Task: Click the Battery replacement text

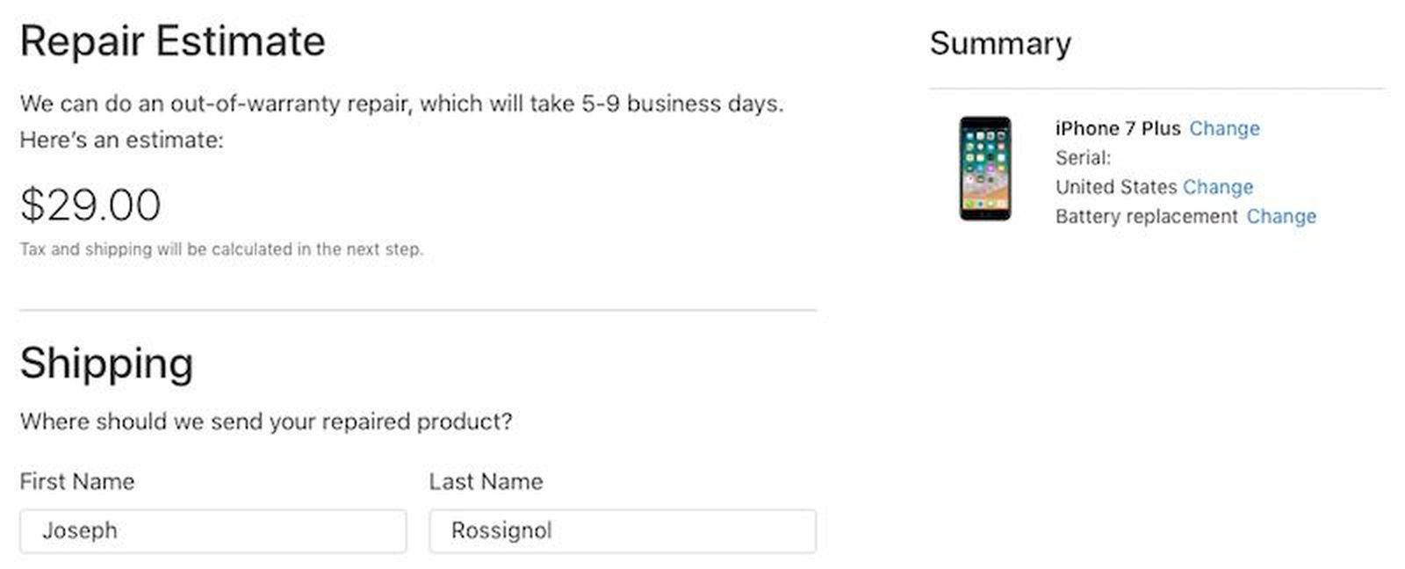Action: tap(1142, 216)
